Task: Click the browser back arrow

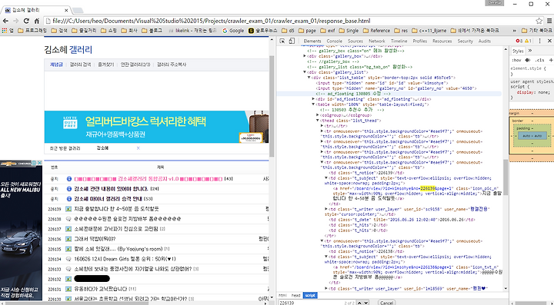Action: [x=5, y=21]
